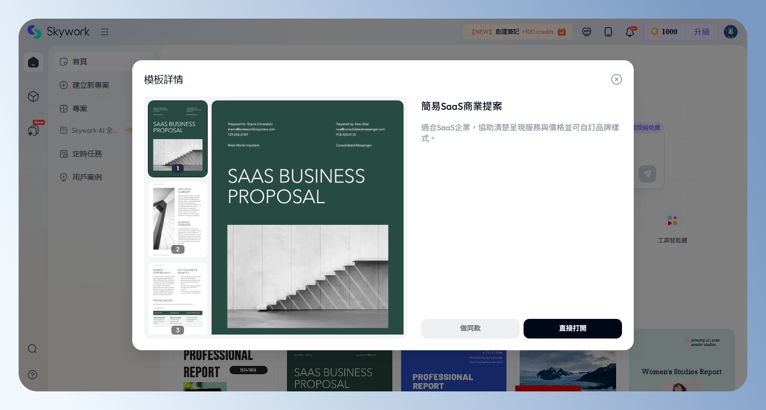Open the notification bell
The height and width of the screenshot is (410, 766).
[x=630, y=32]
